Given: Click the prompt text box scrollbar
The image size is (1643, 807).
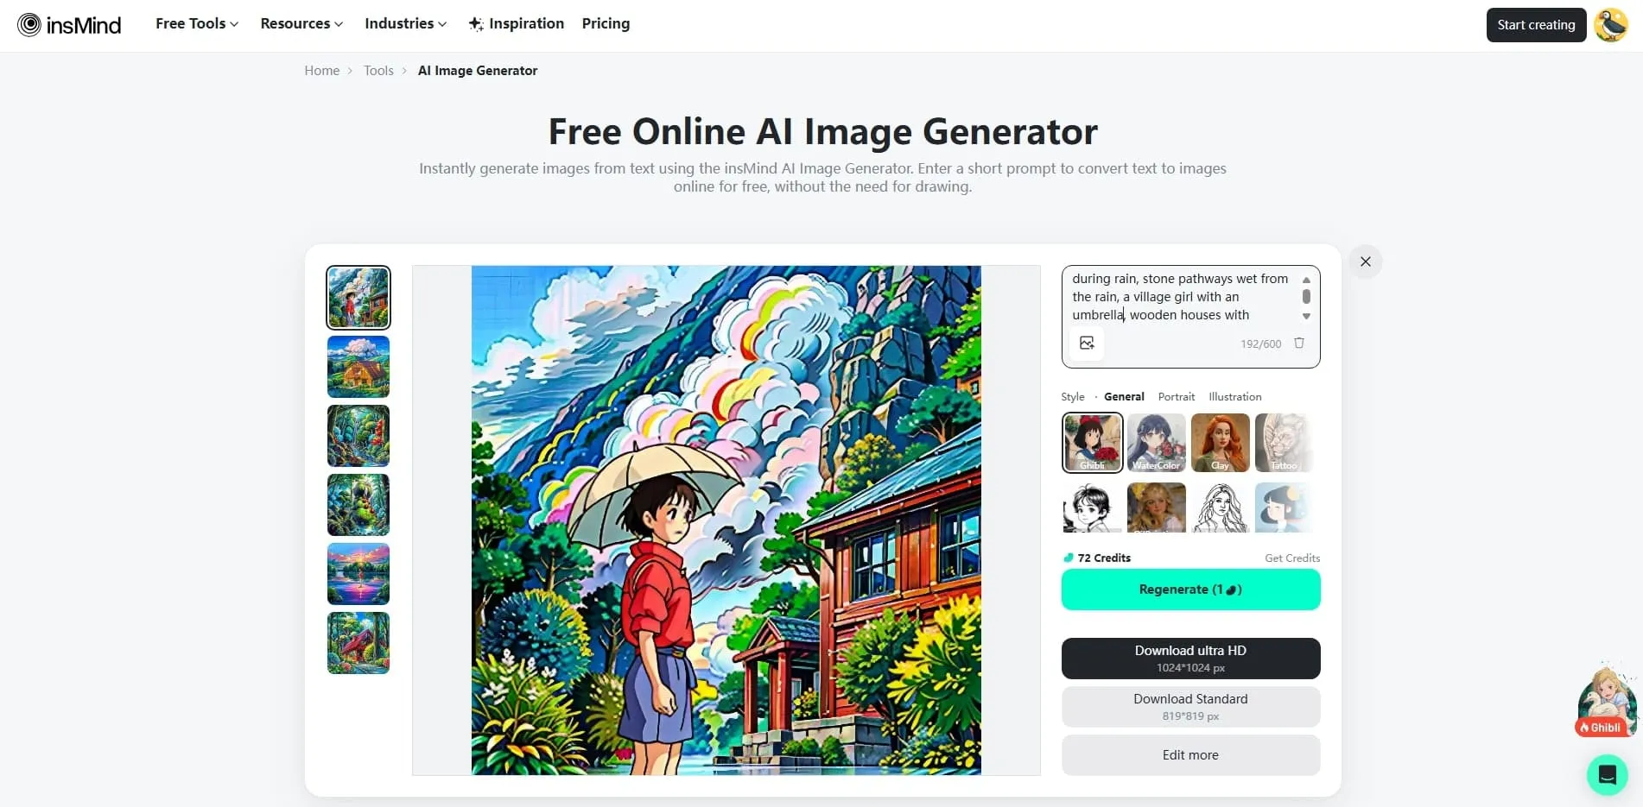Looking at the screenshot, I should [1306, 298].
